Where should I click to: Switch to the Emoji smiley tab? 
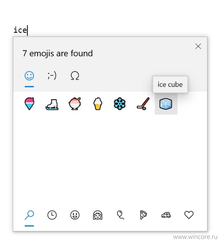29,76
